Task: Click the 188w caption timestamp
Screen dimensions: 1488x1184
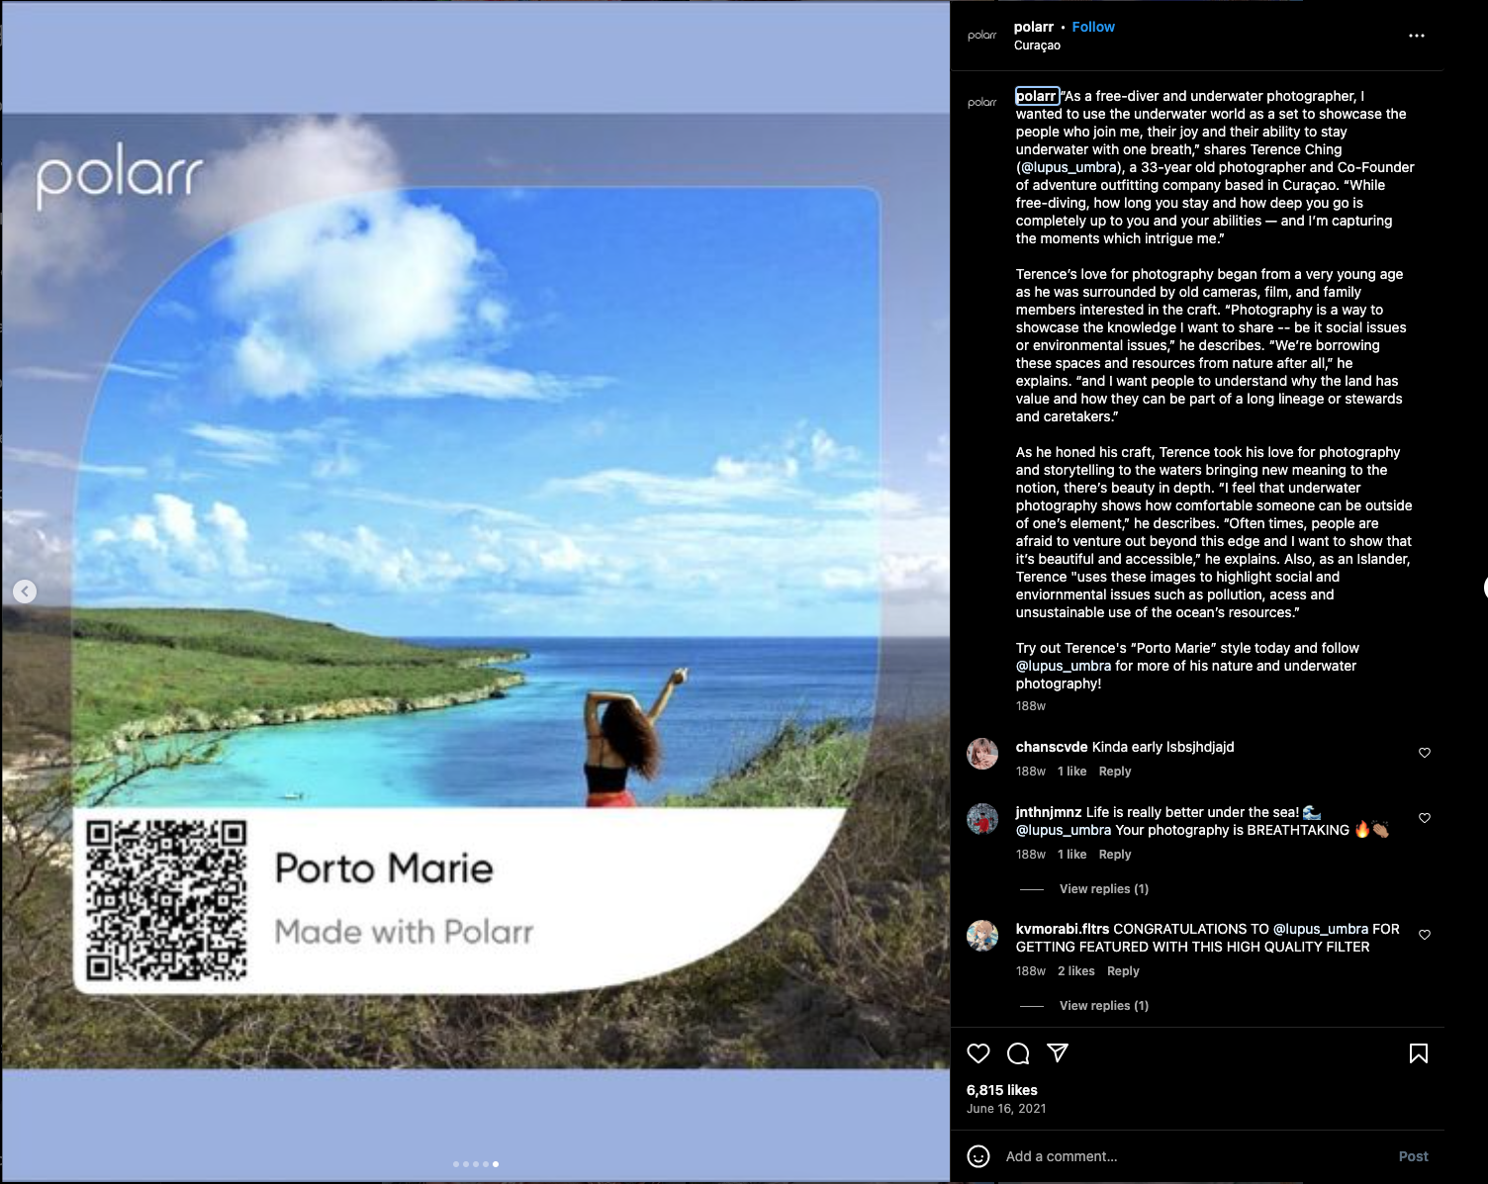Action: pyautogui.click(x=1031, y=706)
